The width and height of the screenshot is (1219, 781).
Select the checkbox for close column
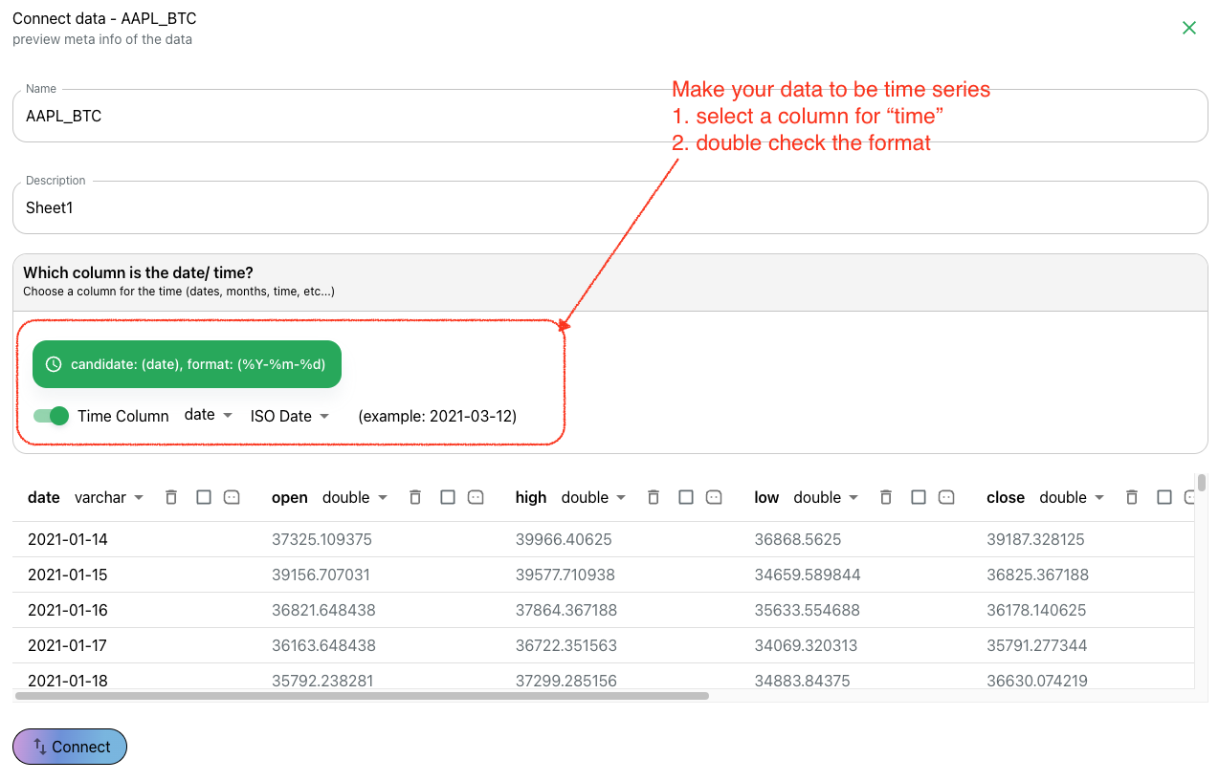[x=1164, y=497]
